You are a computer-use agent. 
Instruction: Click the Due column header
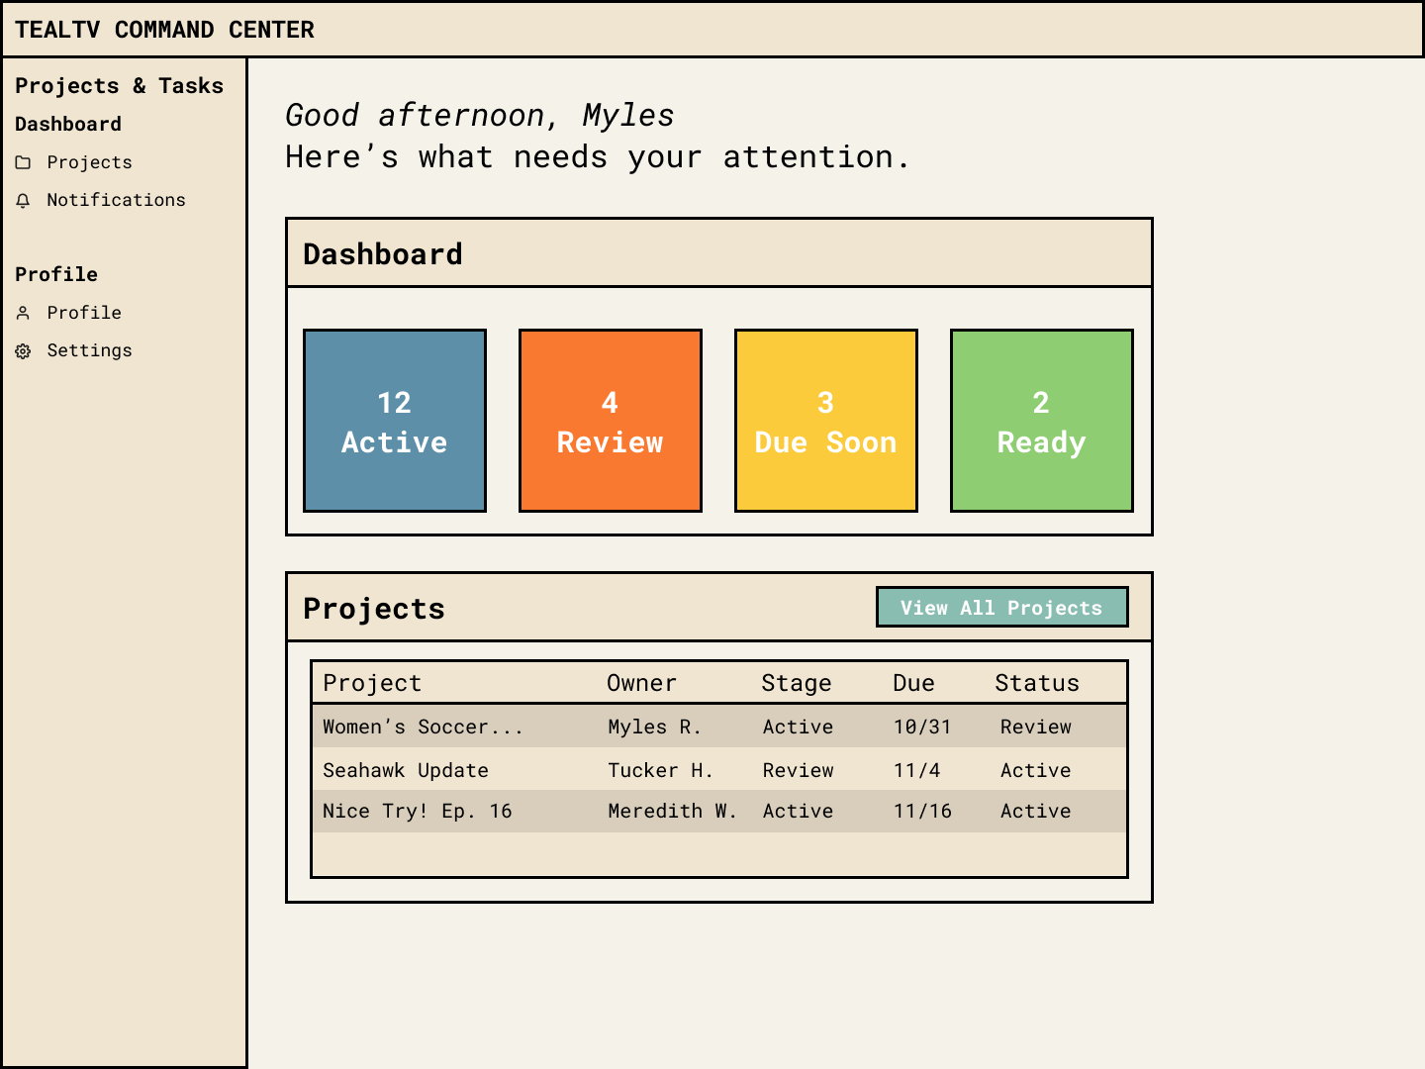coord(913,683)
